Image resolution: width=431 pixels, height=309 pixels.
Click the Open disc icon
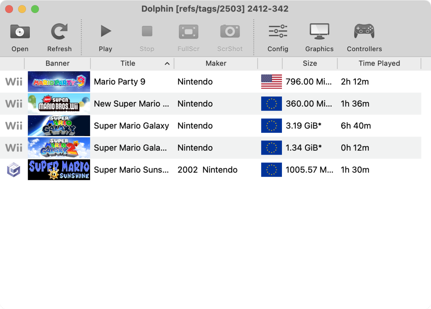tap(20, 32)
